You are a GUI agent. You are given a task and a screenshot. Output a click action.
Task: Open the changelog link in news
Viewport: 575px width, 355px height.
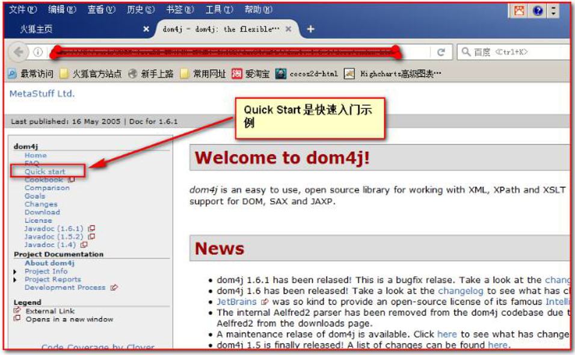461,291
